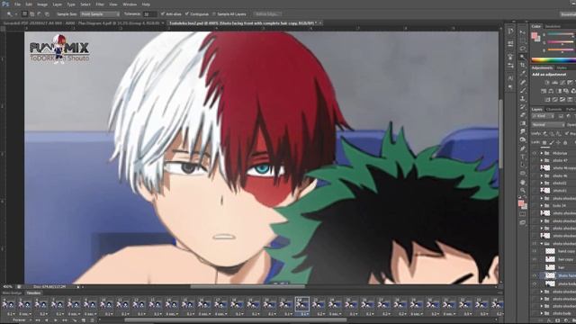Select the Hand tool
This screenshot has width=576, height=324.
coord(522,182)
